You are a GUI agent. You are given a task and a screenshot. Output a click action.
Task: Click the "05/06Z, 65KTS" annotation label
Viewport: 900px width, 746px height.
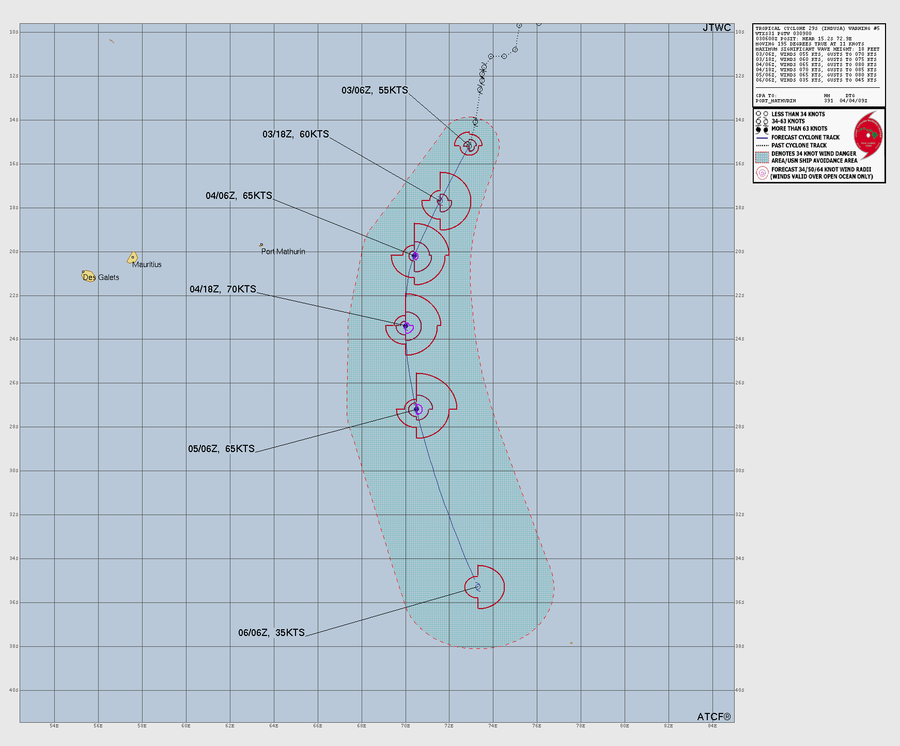click(x=221, y=449)
